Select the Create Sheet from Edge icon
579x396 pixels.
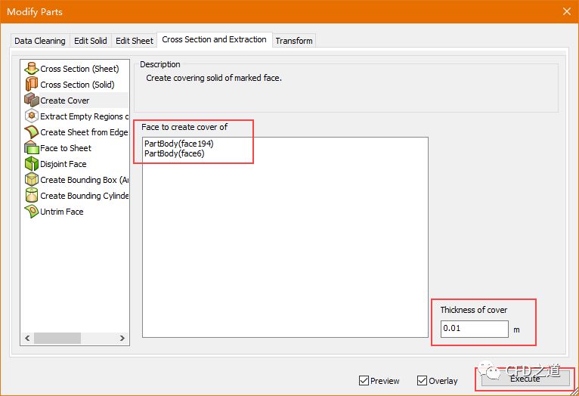(32, 132)
